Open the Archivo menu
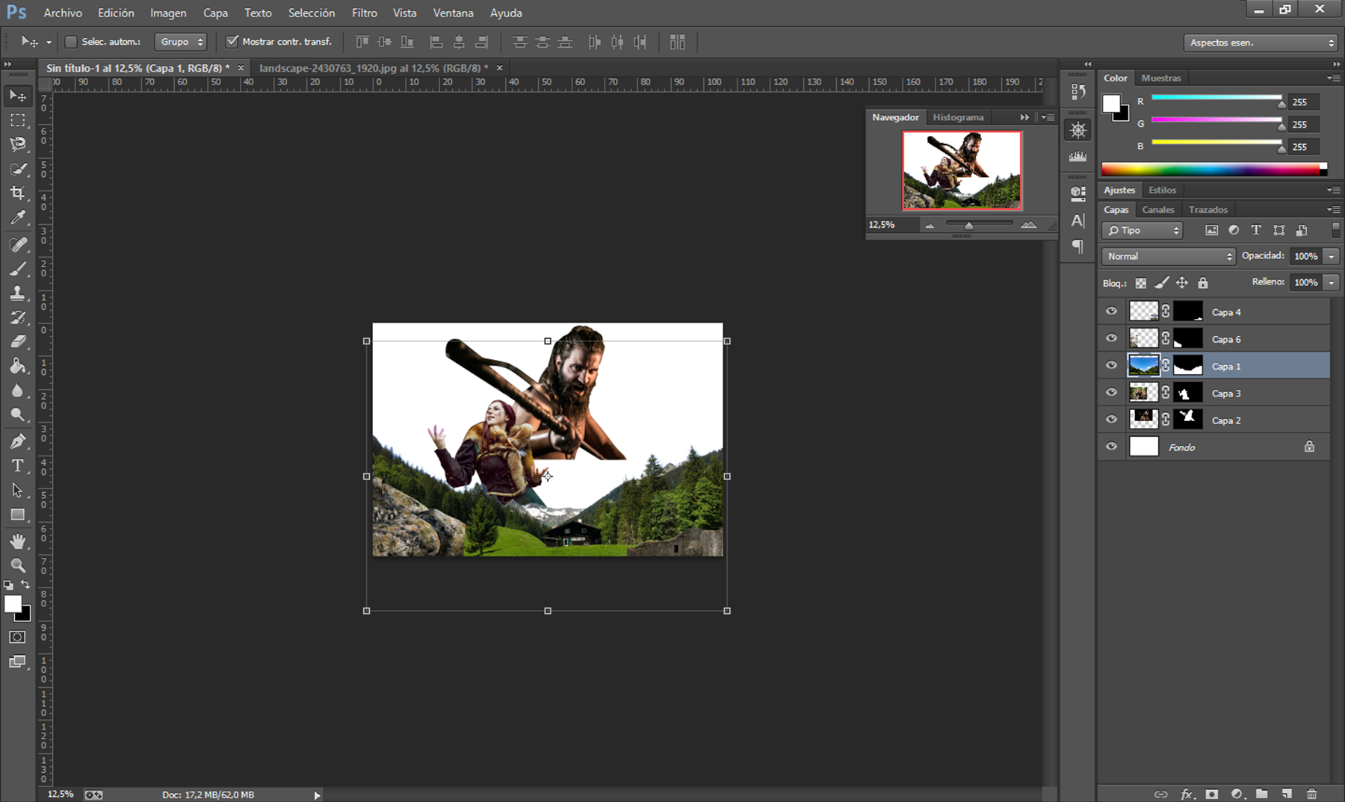This screenshot has width=1345, height=802. (x=63, y=13)
